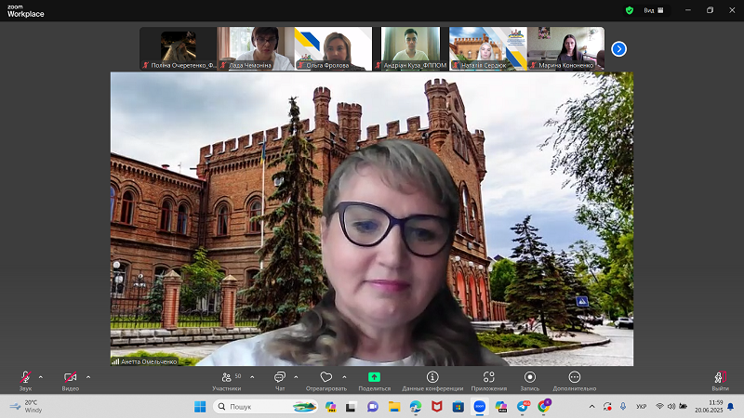The image size is (744, 418).
Task: Select Лада Чемоніна's video thumbnail
Action: coord(256,48)
